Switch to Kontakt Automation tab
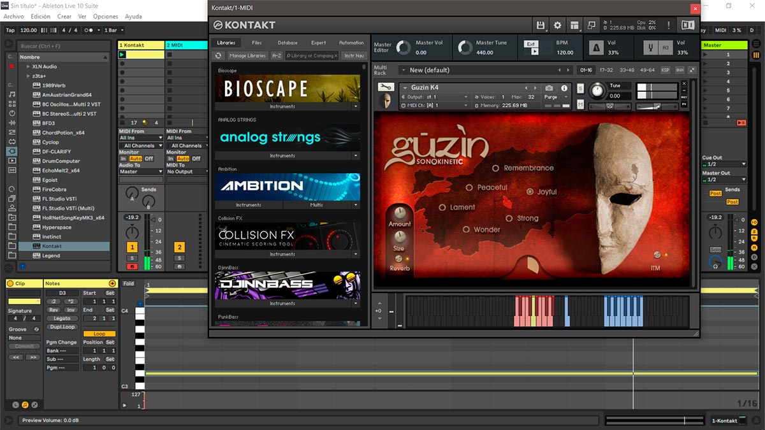 [351, 43]
